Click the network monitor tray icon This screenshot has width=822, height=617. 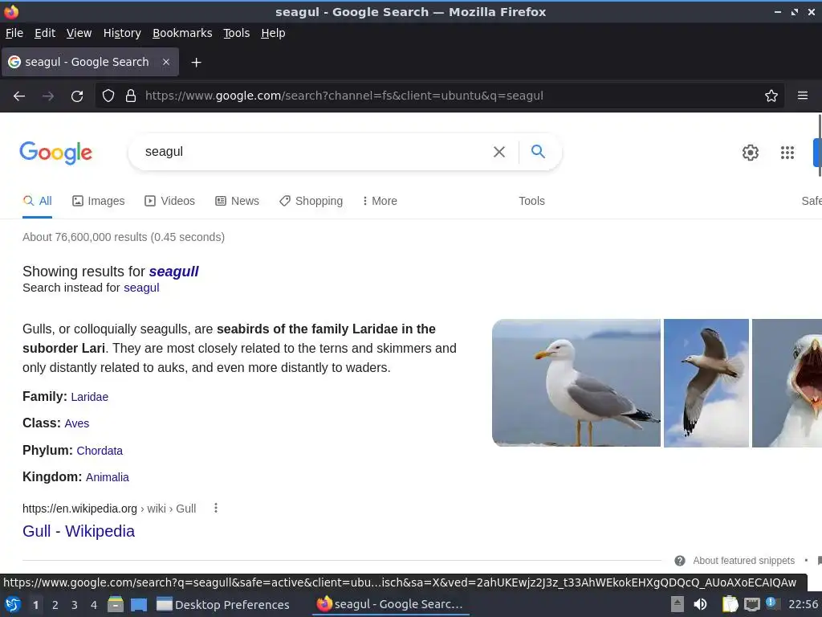pos(751,604)
